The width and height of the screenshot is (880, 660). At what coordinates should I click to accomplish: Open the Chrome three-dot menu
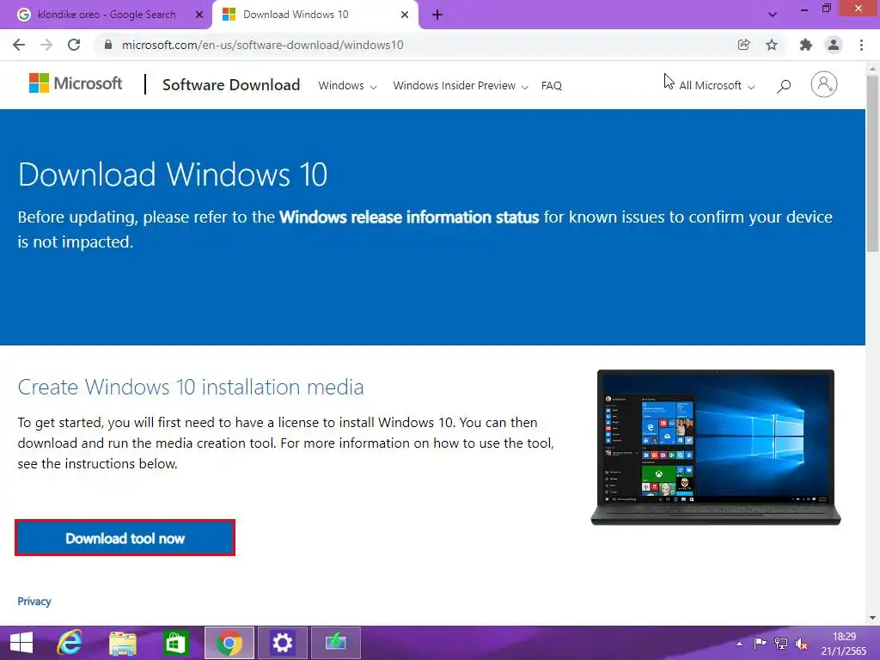tap(861, 45)
